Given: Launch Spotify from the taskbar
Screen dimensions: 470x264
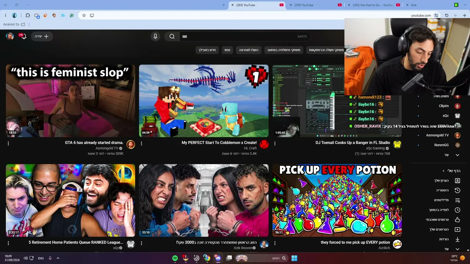Looking at the screenshot, I should pyautogui.click(x=175, y=258).
